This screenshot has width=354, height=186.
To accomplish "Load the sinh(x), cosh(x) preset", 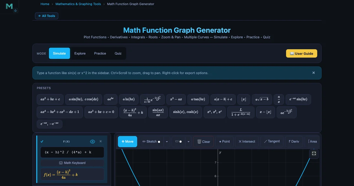I will (186, 112).
